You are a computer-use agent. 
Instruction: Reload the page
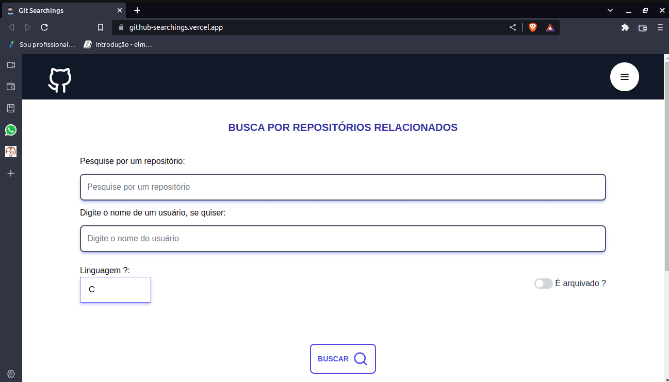tap(44, 27)
